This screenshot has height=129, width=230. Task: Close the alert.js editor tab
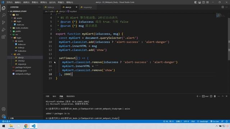pyautogui.click(x=77, y=7)
